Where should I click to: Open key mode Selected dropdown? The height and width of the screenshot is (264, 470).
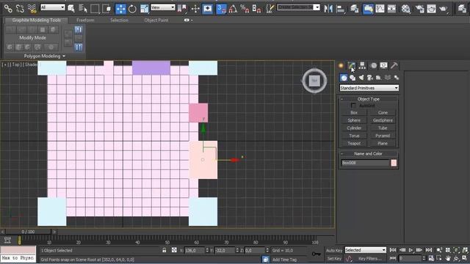(366, 250)
